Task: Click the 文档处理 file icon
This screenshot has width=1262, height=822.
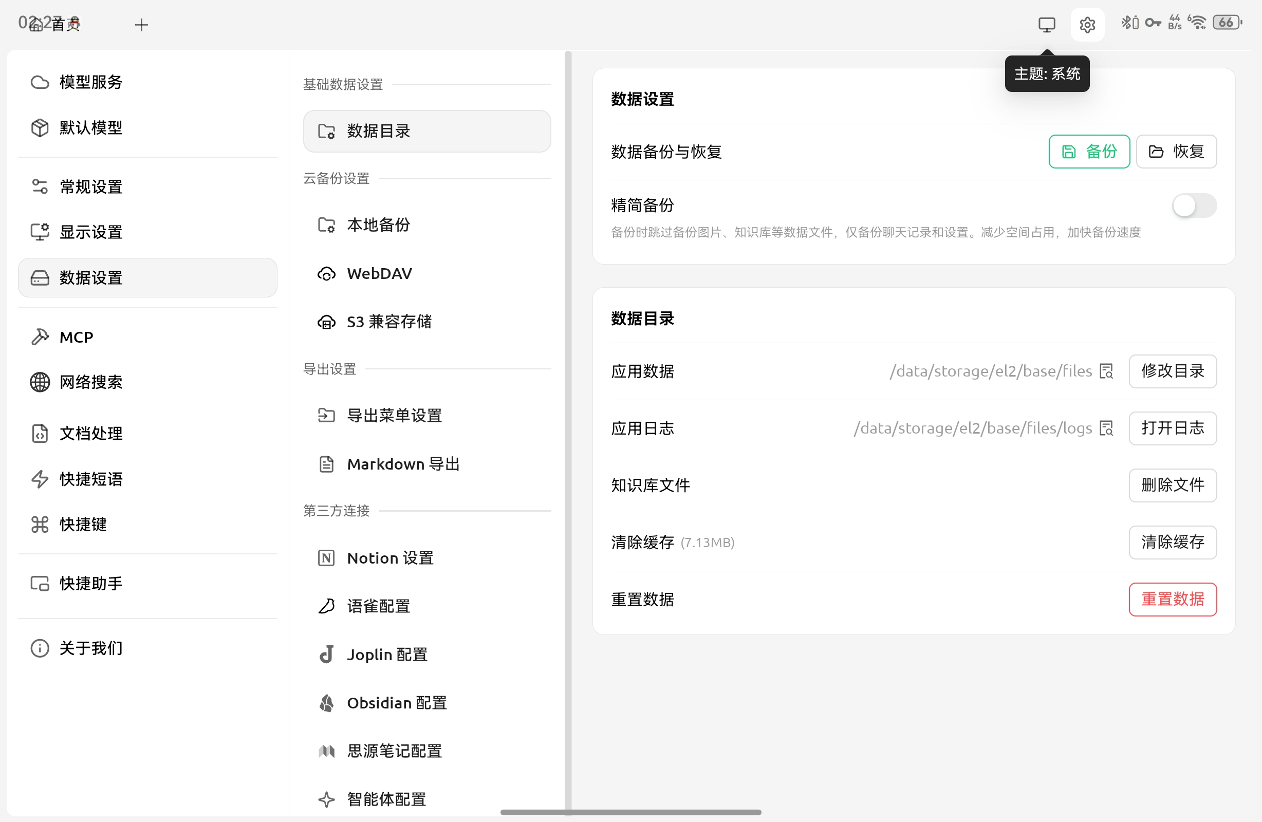Action: [x=40, y=433]
